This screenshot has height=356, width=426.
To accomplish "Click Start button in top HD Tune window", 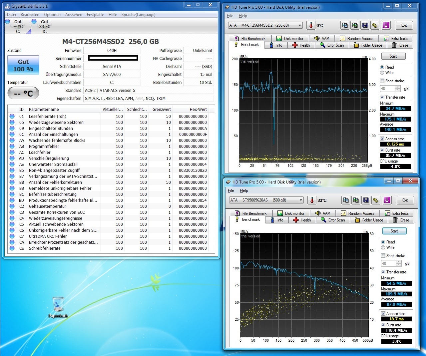I will (393, 56).
